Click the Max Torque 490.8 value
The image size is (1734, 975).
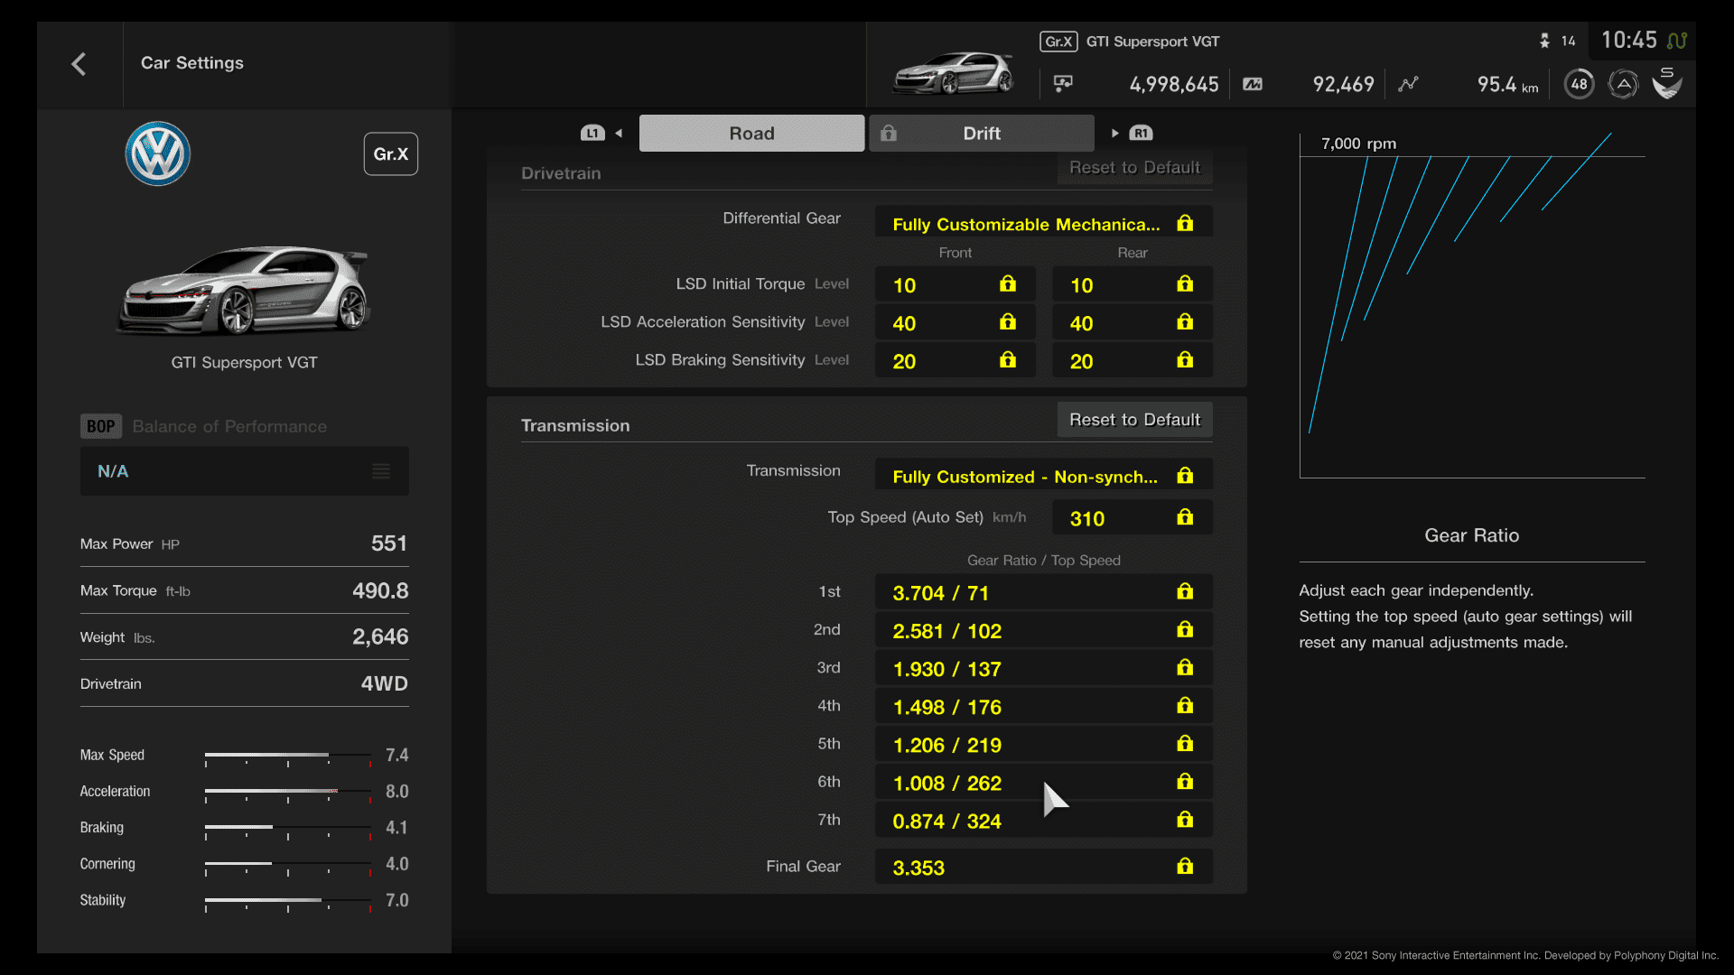380,590
